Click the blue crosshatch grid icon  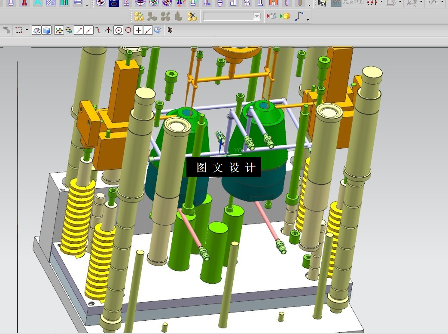tap(51, 3)
